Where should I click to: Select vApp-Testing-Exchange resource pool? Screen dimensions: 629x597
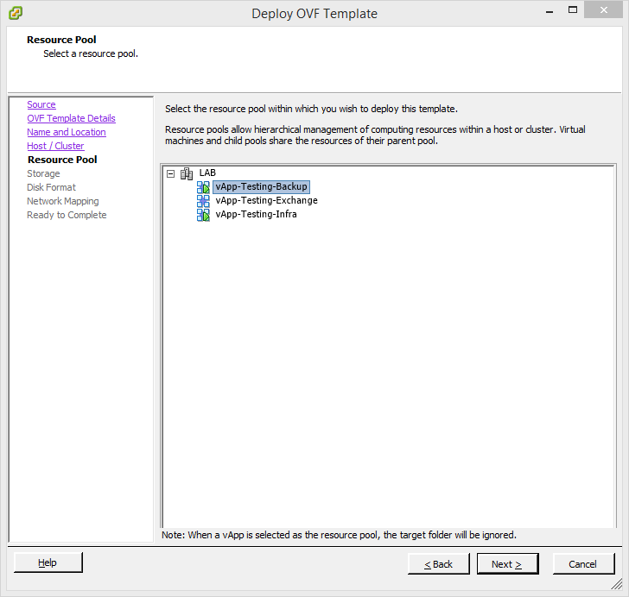pos(266,201)
